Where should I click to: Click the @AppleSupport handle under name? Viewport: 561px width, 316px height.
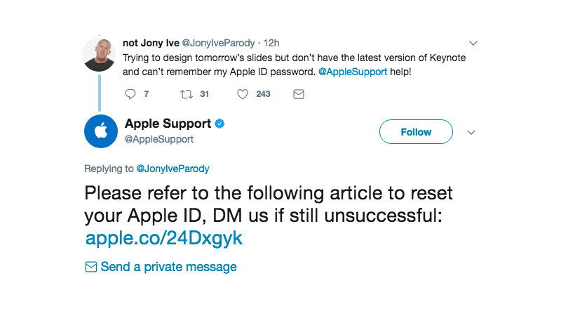(159, 139)
